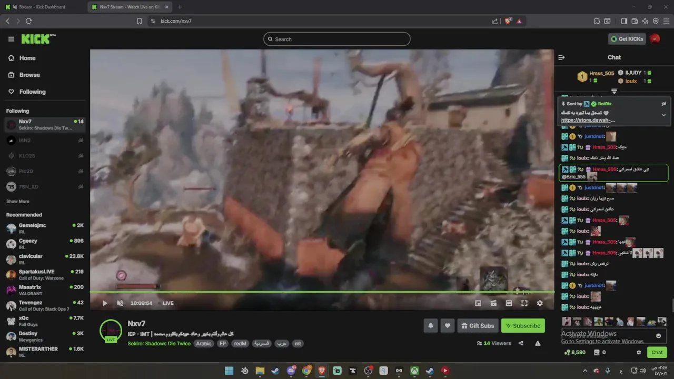This screenshot has width=674, height=379.
Task: Open mini player mode
Action: pos(478,303)
